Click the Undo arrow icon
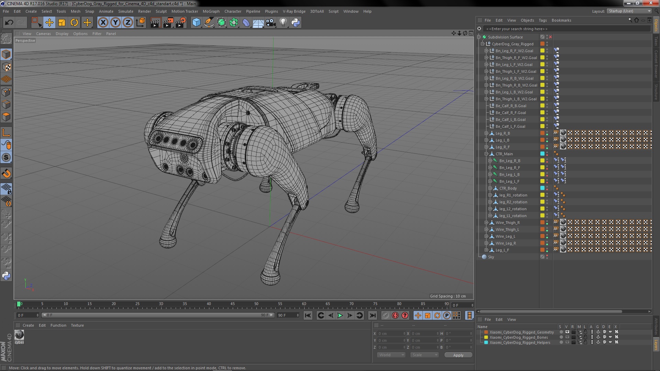The height and width of the screenshot is (371, 660). [9, 23]
